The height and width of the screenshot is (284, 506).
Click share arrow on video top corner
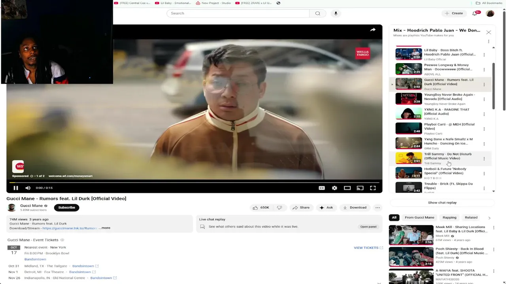click(373, 30)
